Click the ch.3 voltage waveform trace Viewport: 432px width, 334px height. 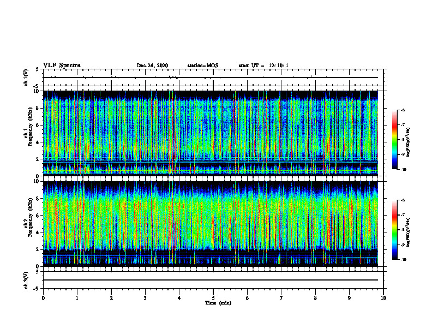pyautogui.click(x=211, y=280)
